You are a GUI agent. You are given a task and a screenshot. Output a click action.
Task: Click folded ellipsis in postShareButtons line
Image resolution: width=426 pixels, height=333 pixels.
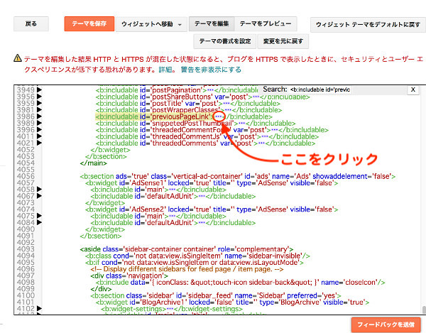(x=256, y=97)
